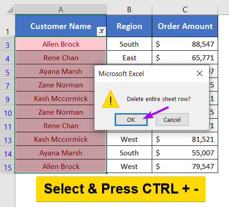Select the row 14 header

7,153
